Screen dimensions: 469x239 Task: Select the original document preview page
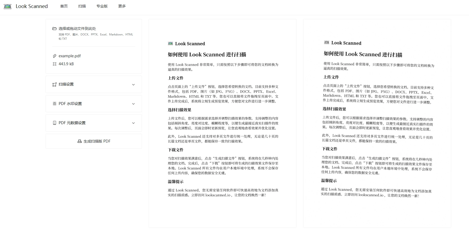coord(222,123)
